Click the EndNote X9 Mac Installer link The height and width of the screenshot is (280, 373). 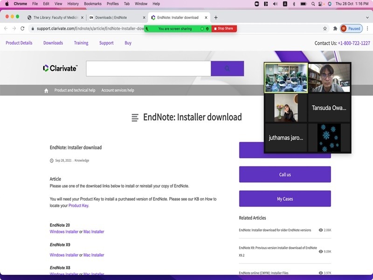coord(94,255)
